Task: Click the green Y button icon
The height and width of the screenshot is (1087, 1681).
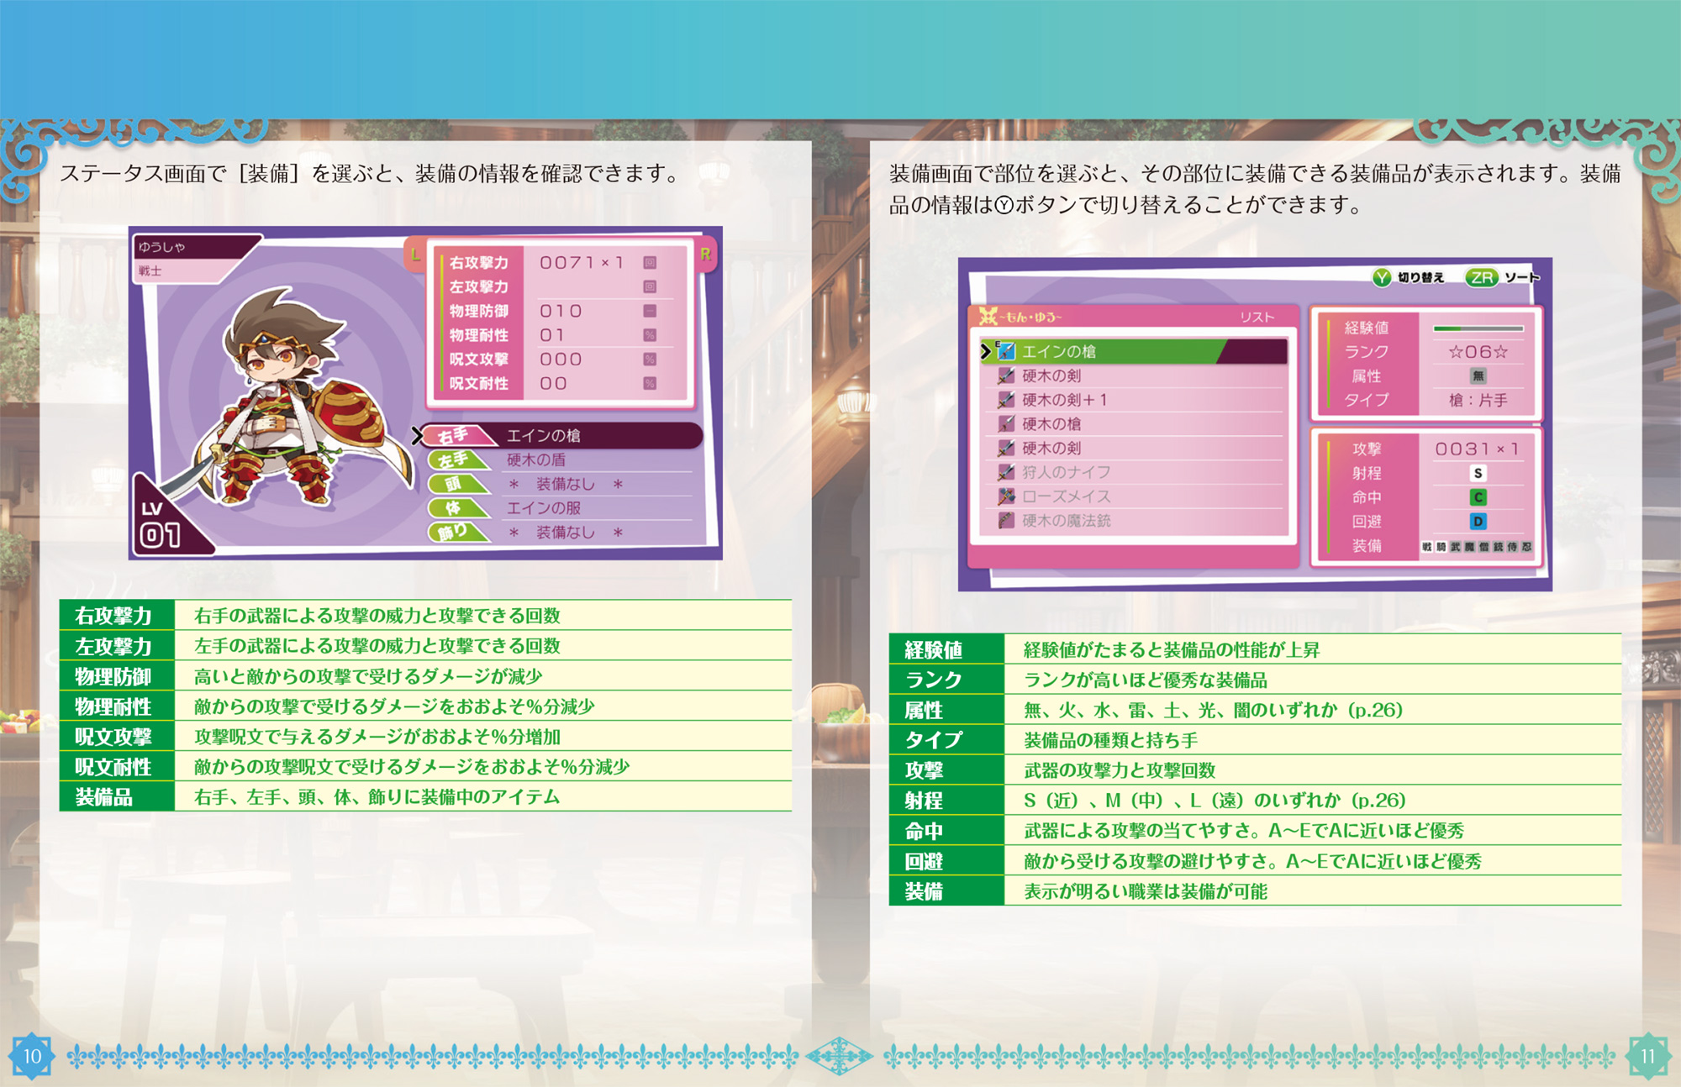Action: (1382, 277)
